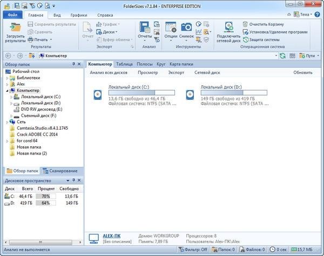Screen dimensions: 324x256
Task: Click Обновить on the right
Action: coord(303,72)
